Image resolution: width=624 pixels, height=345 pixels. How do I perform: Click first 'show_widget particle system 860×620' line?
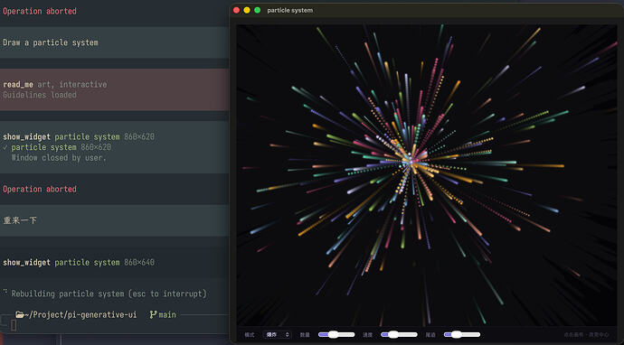click(x=79, y=136)
